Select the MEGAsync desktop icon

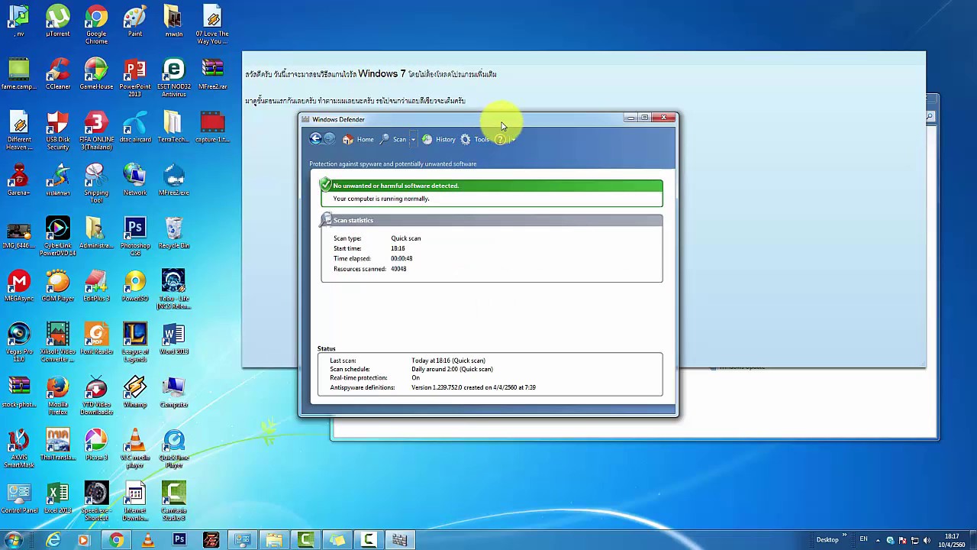coord(19,286)
